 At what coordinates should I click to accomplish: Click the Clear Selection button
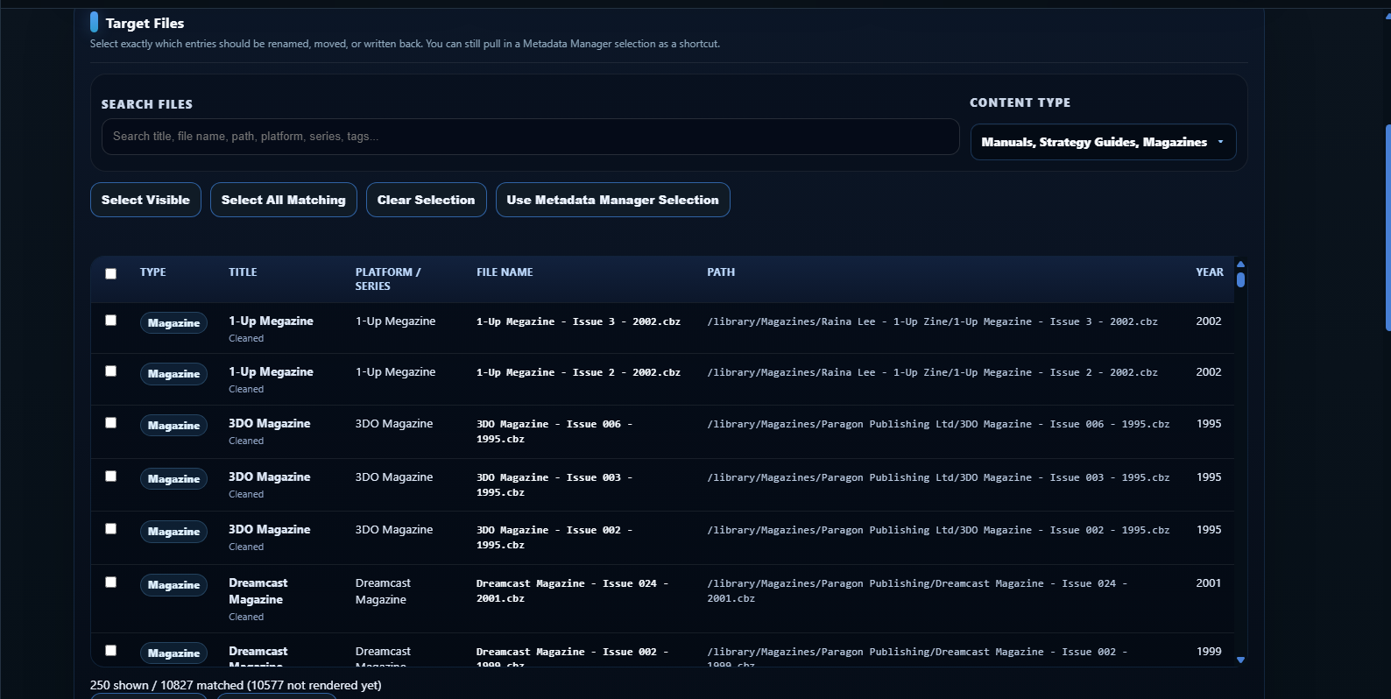click(426, 200)
